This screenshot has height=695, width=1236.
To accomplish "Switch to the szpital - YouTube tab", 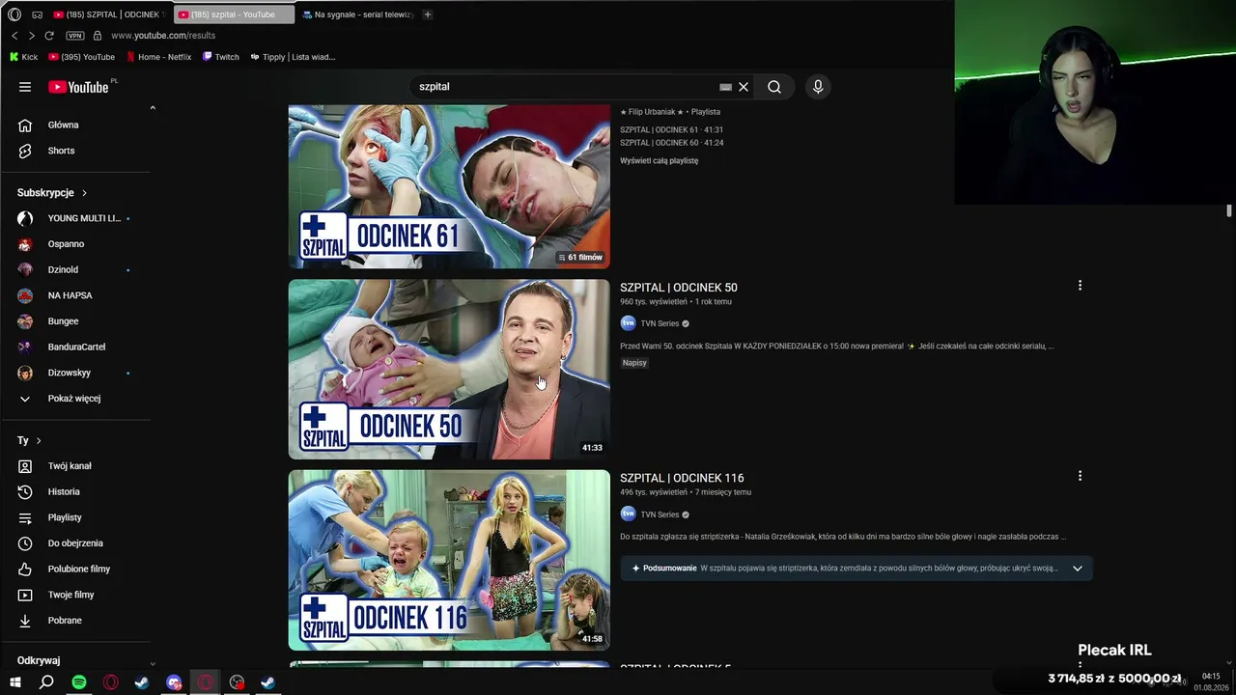I will [x=234, y=14].
